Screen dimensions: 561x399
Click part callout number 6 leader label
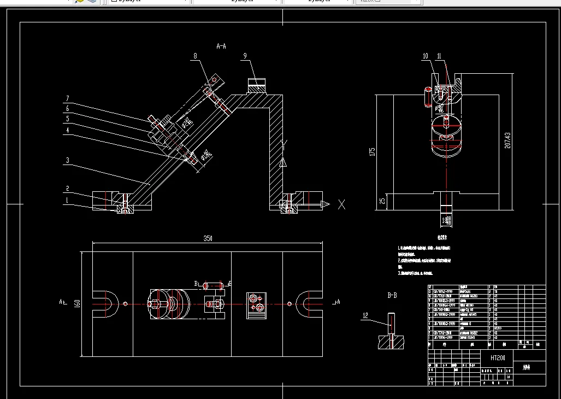click(67, 108)
